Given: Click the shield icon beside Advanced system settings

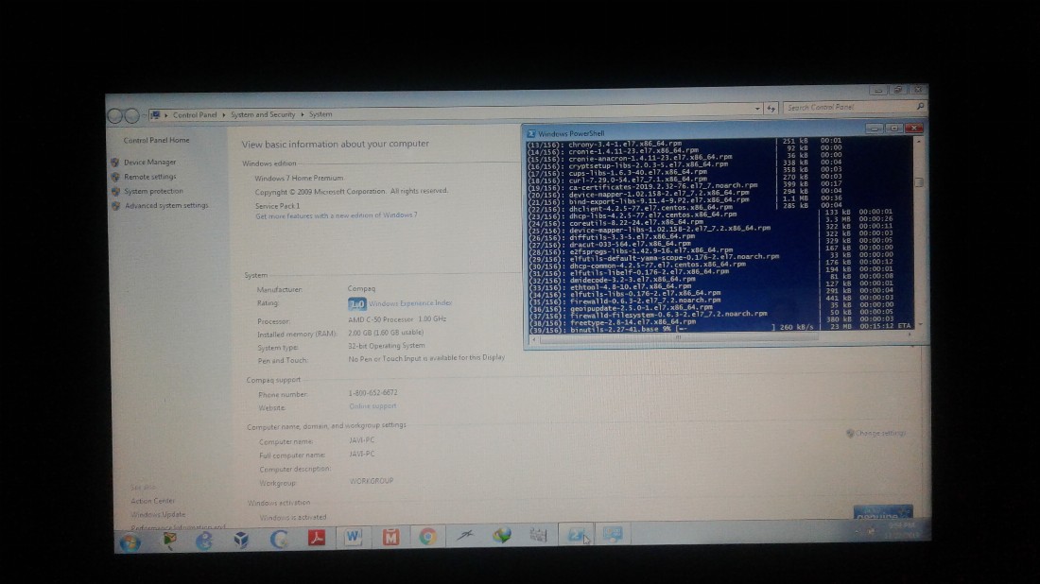Looking at the screenshot, I should tap(115, 206).
